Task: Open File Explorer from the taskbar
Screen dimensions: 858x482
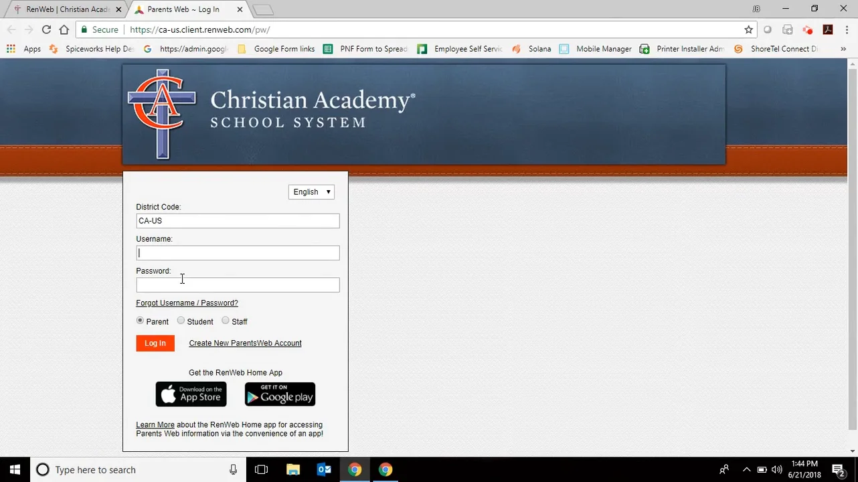Action: click(293, 470)
